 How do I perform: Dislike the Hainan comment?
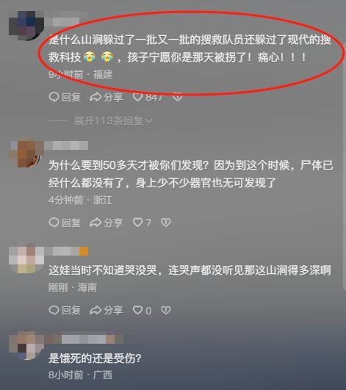pos(166,310)
